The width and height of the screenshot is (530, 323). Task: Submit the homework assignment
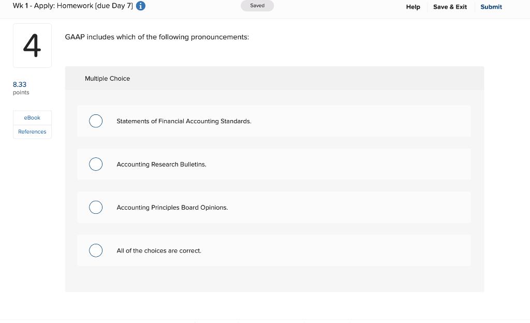[491, 7]
